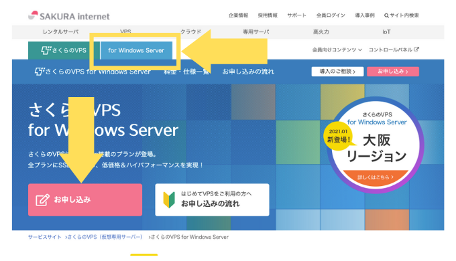Click はじめてVPSをご利用の方へ お申し込みの流れ button
Screen dimensions: 456x261
(213, 199)
